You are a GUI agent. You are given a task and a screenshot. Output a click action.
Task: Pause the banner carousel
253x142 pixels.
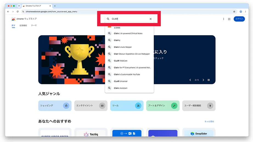pos(209,80)
